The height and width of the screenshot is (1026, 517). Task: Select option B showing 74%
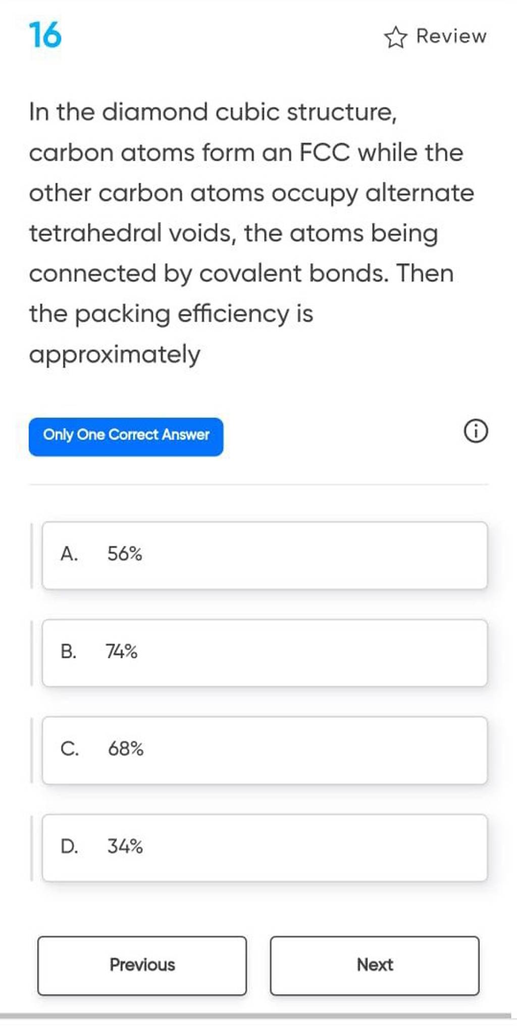pyautogui.click(x=258, y=651)
